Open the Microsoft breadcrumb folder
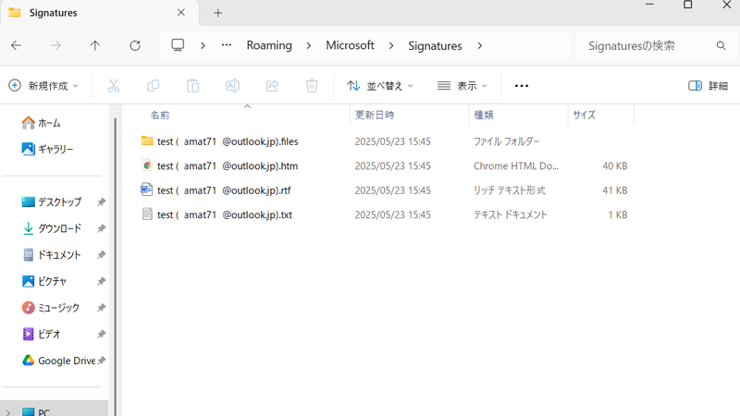This screenshot has height=416, width=740. (x=350, y=45)
